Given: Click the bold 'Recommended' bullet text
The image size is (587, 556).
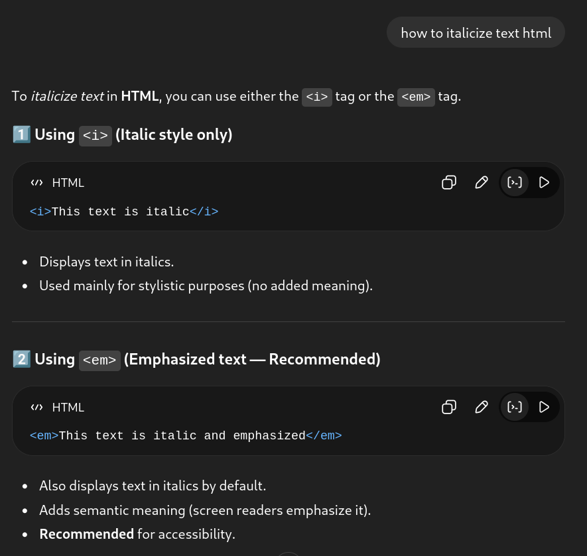Looking at the screenshot, I should 87,534.
